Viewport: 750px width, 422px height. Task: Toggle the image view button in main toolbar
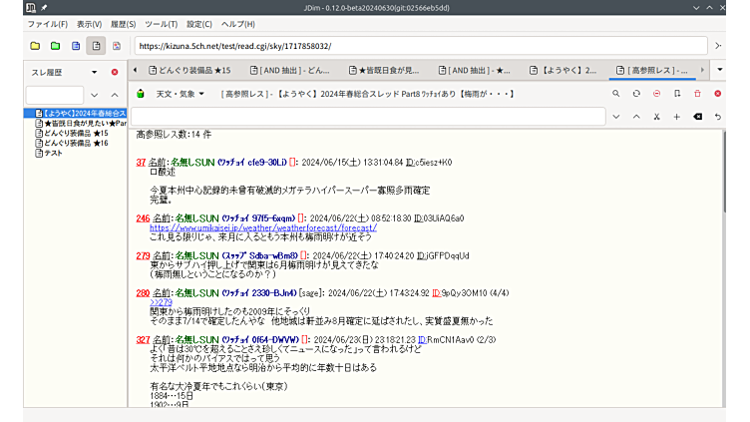[116, 46]
